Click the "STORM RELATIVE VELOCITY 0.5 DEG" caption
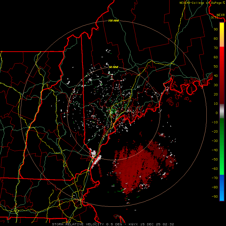 (87, 224)
